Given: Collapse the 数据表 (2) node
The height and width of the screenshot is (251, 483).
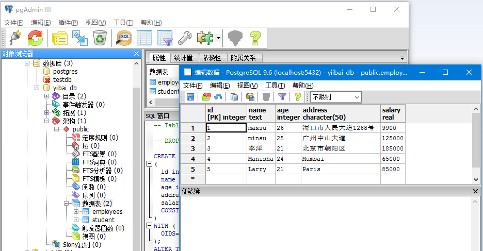Looking at the screenshot, I should (67, 203).
